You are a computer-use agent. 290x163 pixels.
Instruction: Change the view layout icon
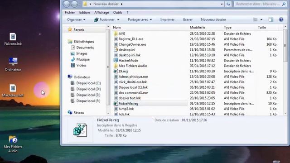pos(255,19)
